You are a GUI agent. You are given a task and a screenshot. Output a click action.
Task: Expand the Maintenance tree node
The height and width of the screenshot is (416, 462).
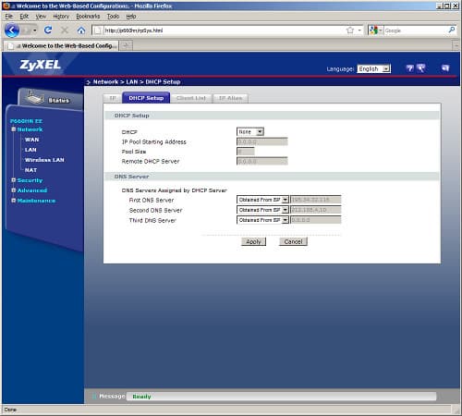pos(13,201)
